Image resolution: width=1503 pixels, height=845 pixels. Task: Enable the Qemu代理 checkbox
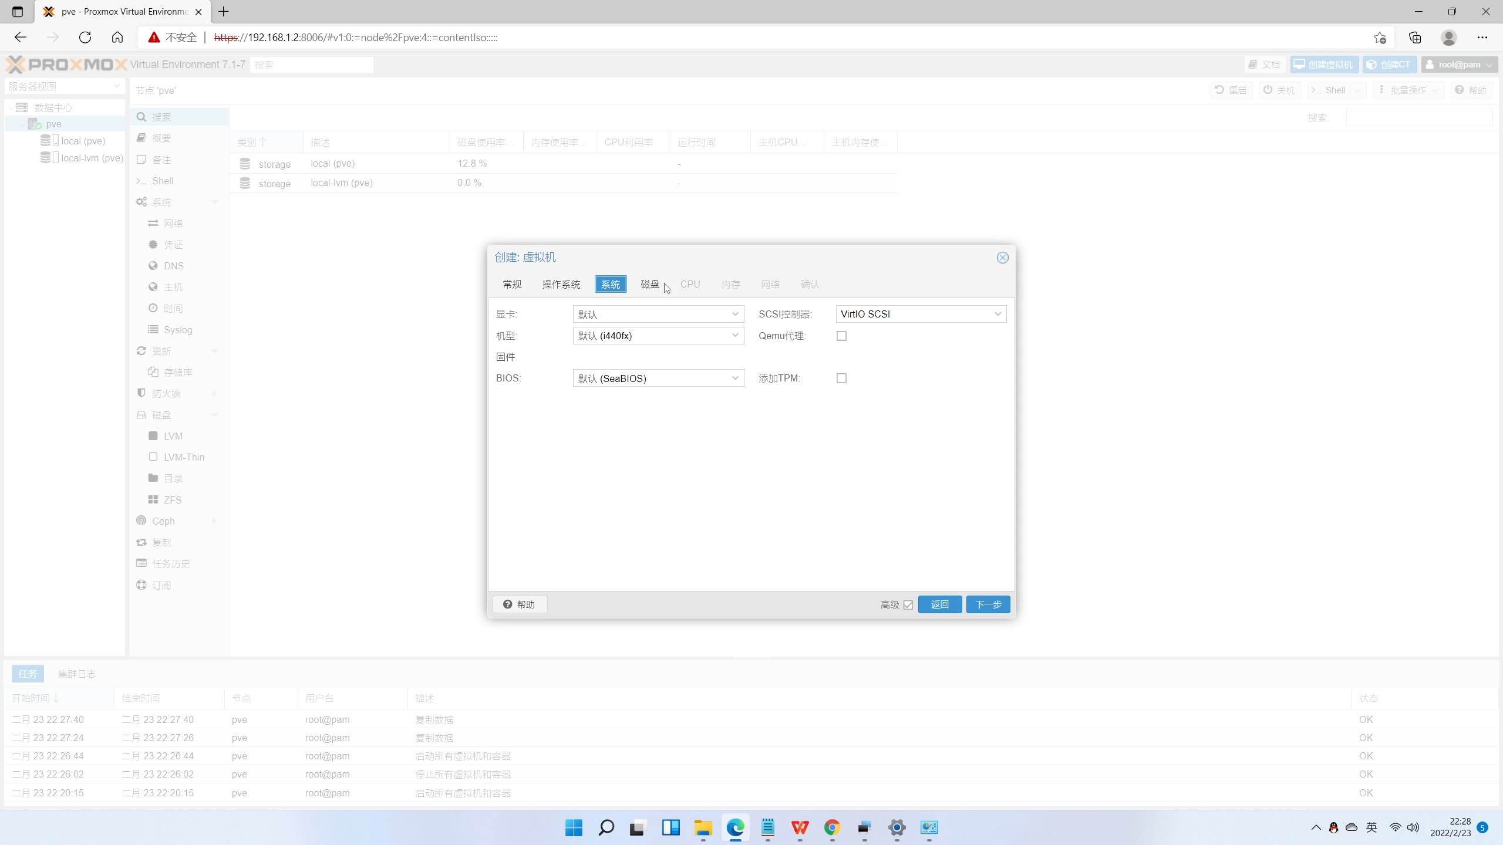click(x=841, y=336)
